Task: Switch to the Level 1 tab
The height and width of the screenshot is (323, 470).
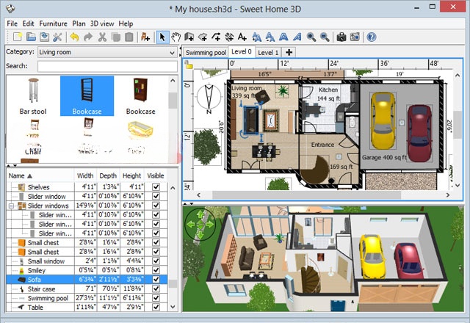Action: [268, 53]
